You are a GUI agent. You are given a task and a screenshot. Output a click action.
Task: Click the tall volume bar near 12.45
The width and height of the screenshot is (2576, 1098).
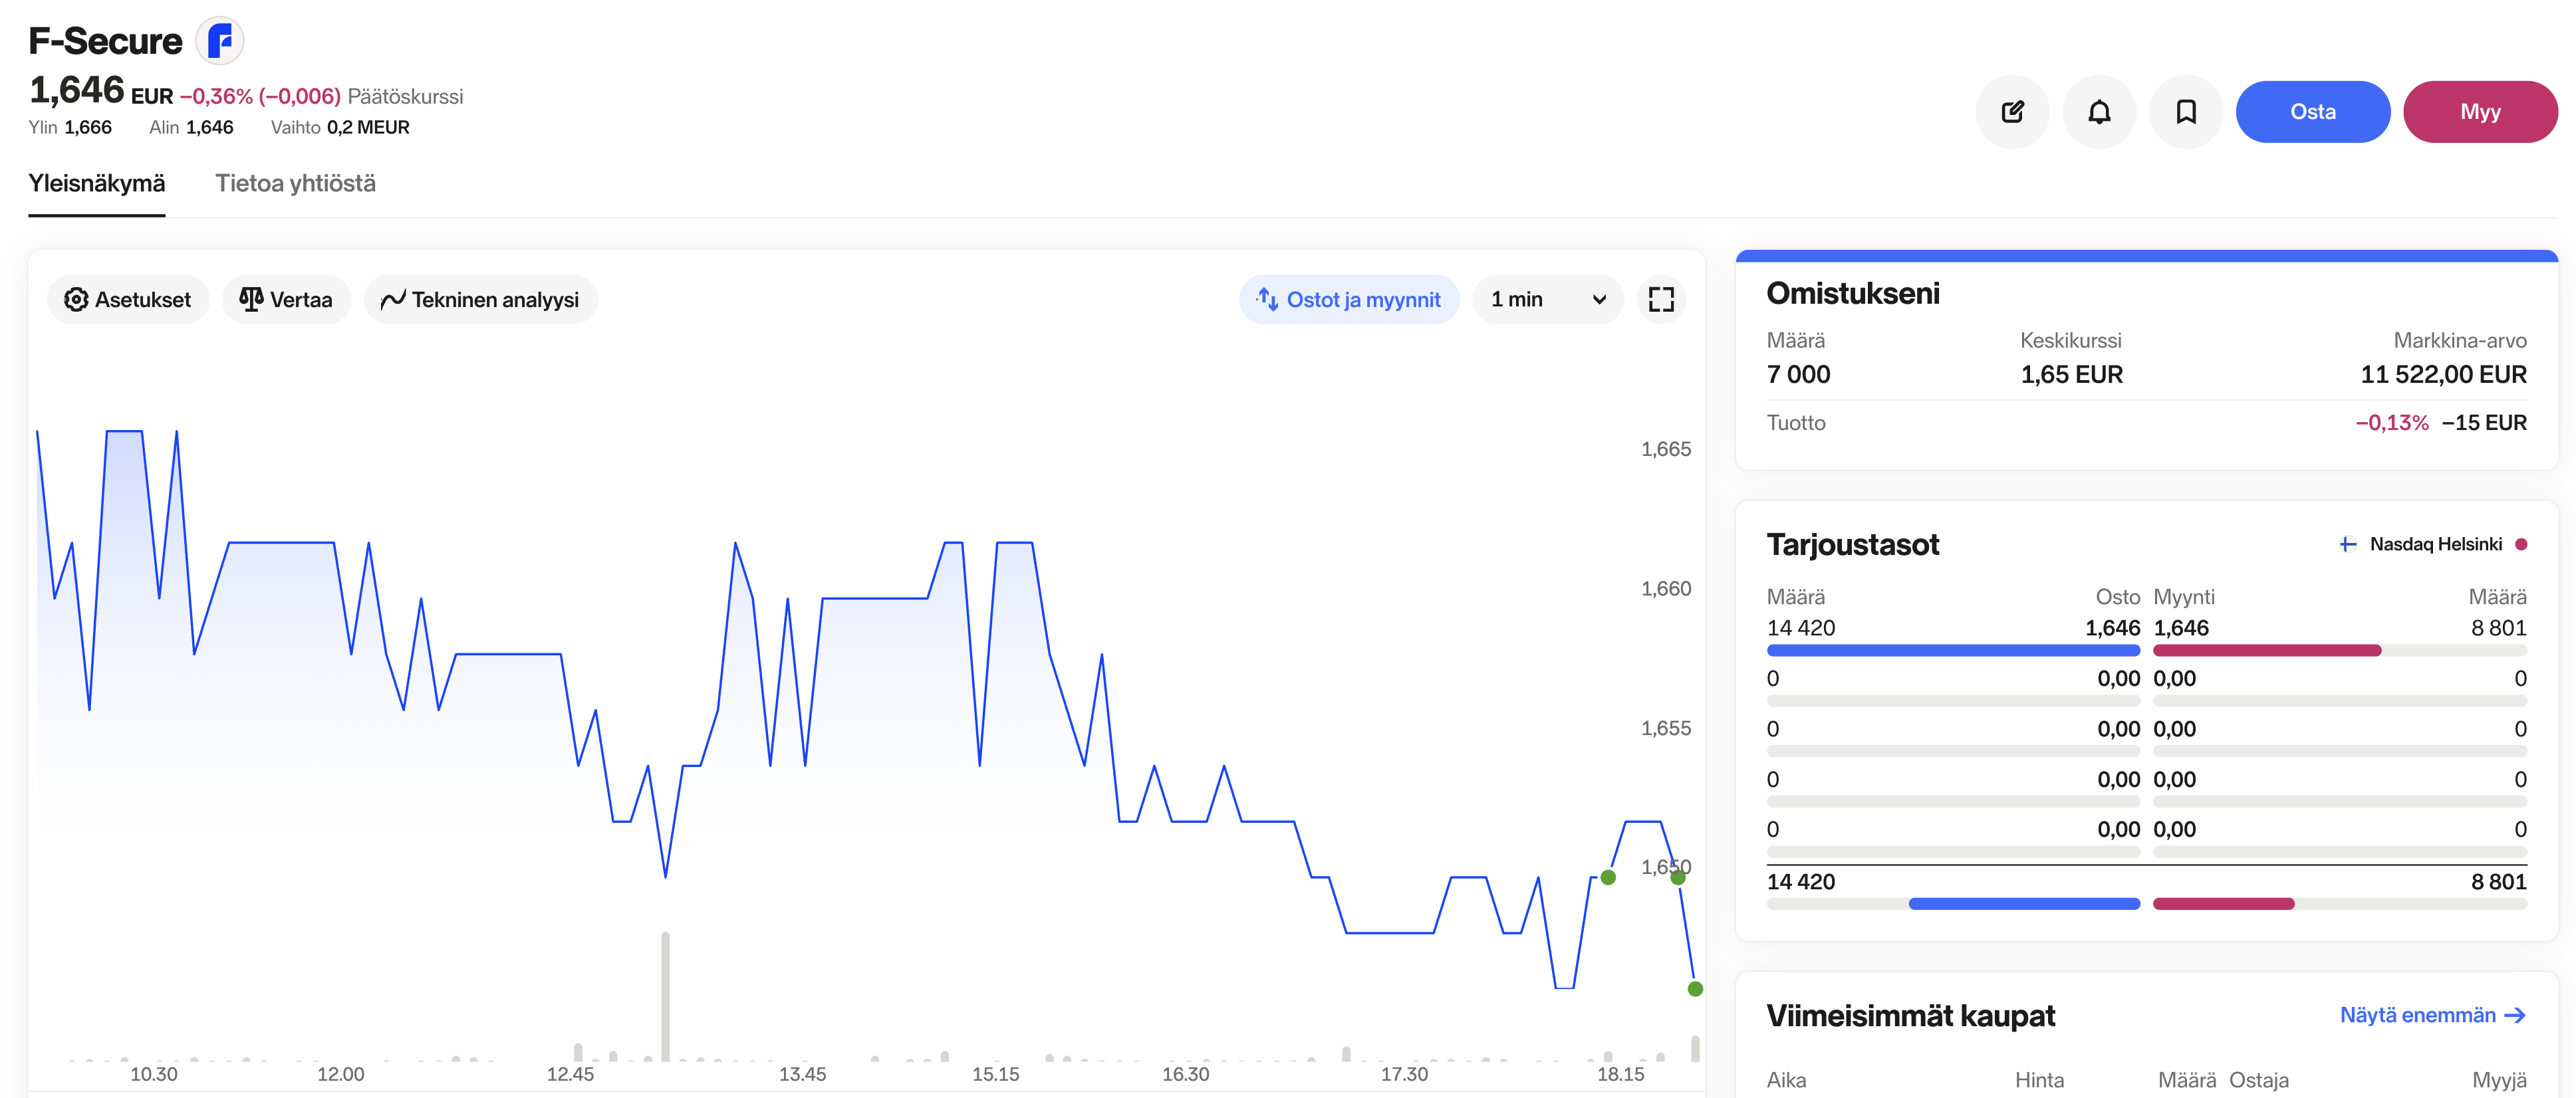coord(665,996)
